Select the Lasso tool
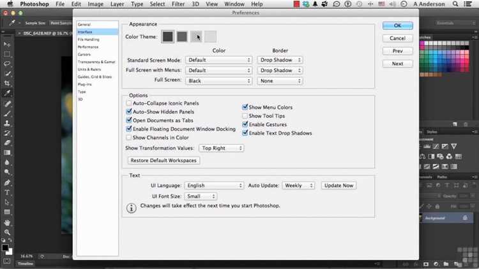This screenshot has height=269, width=479. [x=7, y=64]
